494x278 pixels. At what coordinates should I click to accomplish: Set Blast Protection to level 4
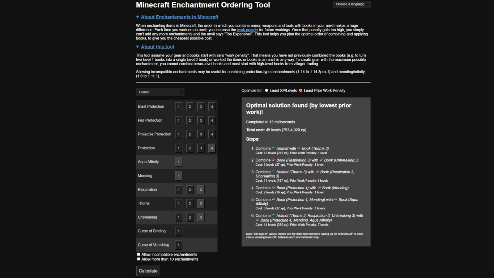click(x=212, y=106)
